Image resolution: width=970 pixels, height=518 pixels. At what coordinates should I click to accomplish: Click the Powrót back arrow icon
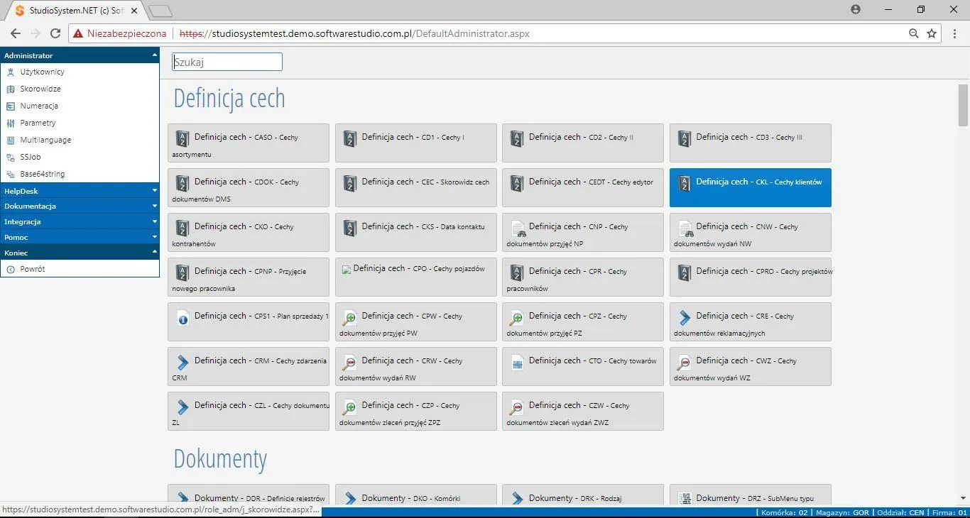pos(11,269)
